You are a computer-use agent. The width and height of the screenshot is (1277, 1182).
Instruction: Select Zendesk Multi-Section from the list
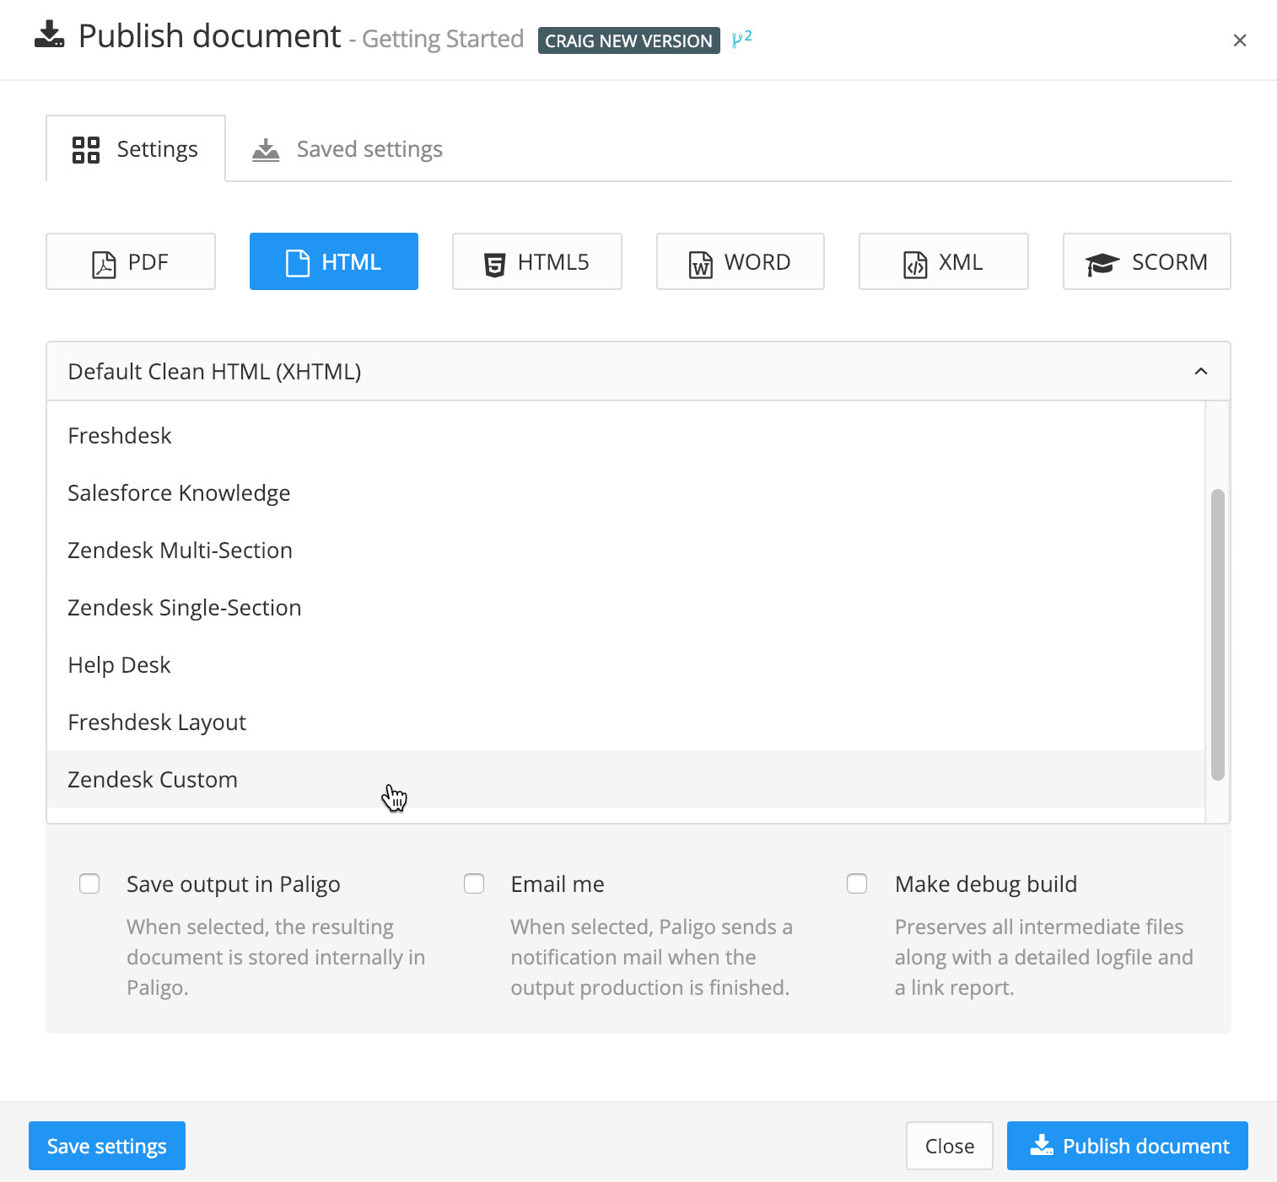coord(180,550)
